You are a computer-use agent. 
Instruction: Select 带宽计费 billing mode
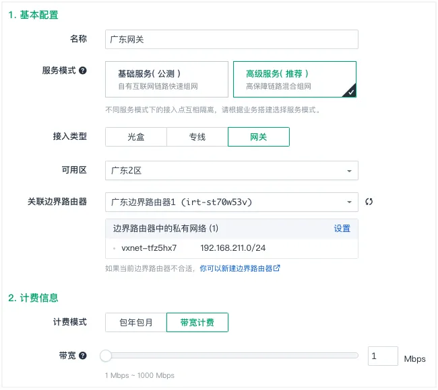pos(197,323)
